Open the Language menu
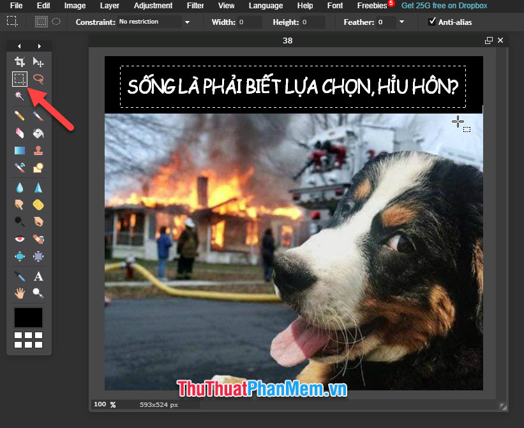 coord(266,6)
